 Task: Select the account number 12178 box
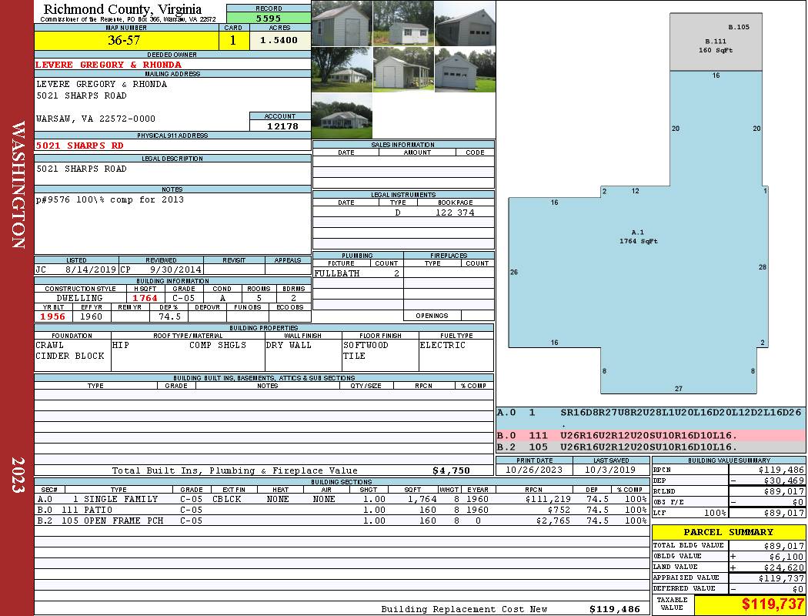coord(280,126)
